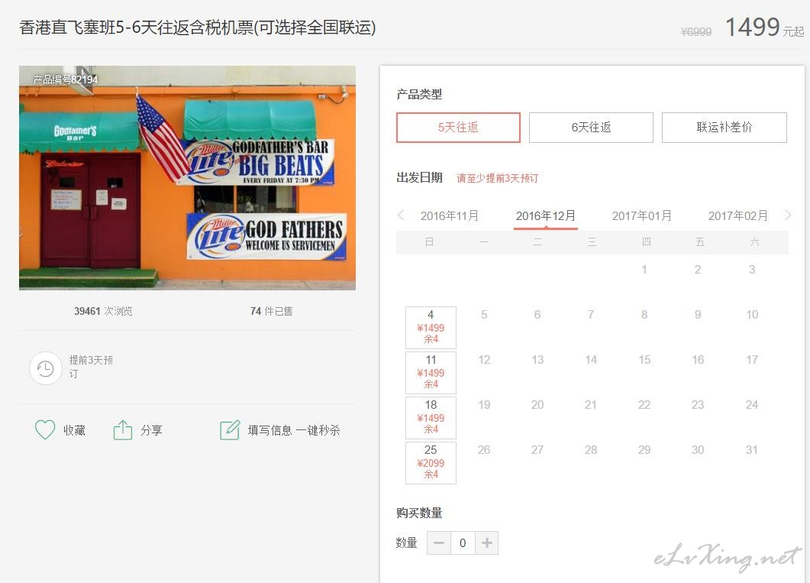Switch to the 2016年11月 month tab
Image resolution: width=810 pixels, height=583 pixels.
coord(450,215)
